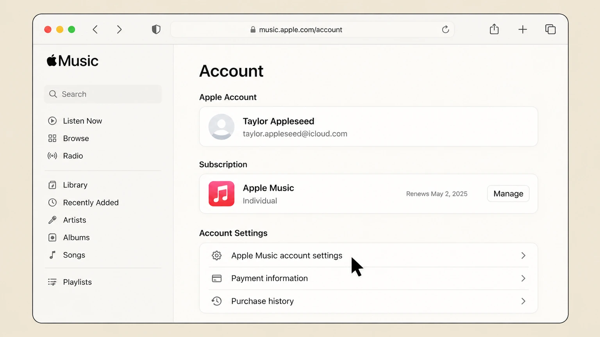Zoom window with green button
600x337 pixels.
tap(71, 30)
